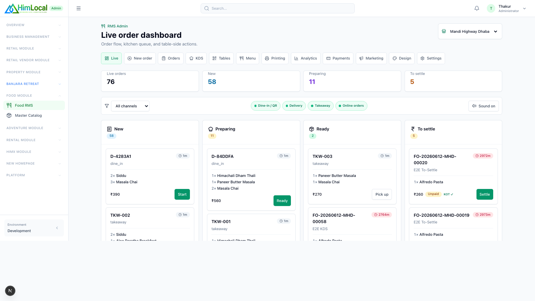Click the Thakur avatar circle

491,8
